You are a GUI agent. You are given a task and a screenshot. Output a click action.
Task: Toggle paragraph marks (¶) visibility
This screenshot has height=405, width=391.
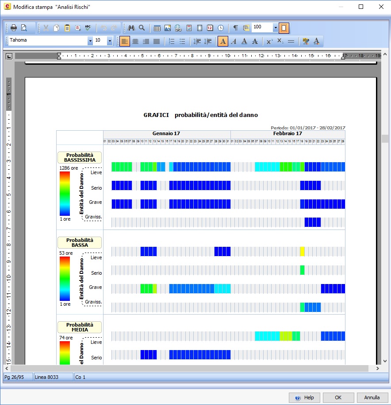pos(236,28)
